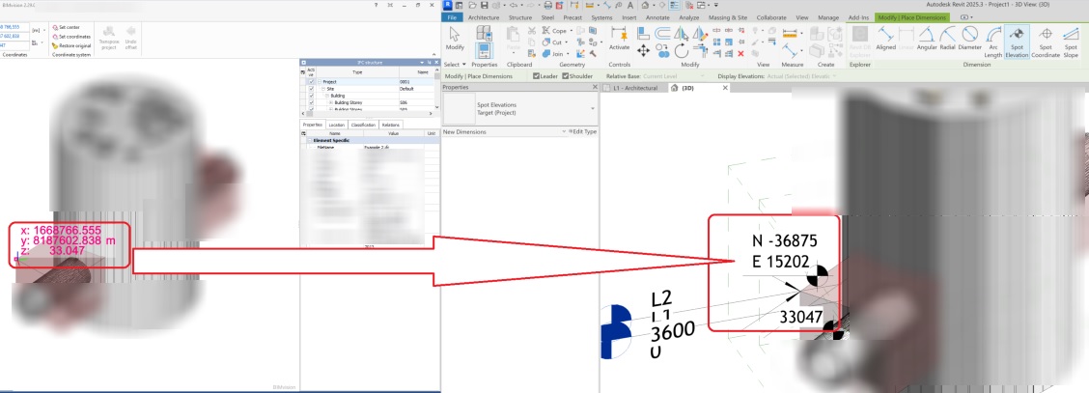Image resolution: width=1089 pixels, height=393 pixels.
Task: Close the (3D) view tab
Action: 725,88
